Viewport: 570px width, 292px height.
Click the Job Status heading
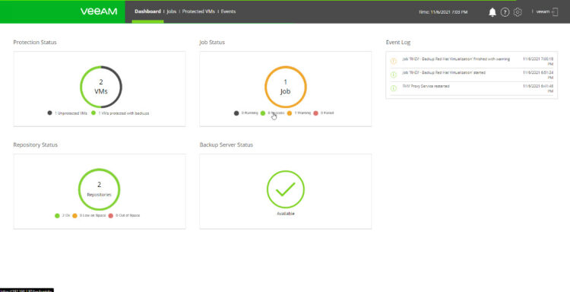(x=212, y=42)
